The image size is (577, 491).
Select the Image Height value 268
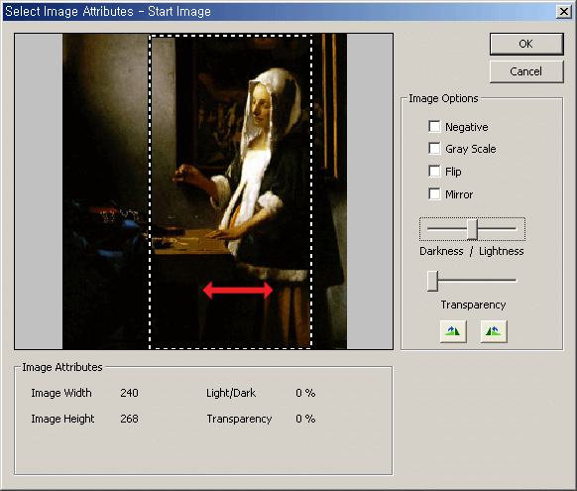click(x=129, y=419)
